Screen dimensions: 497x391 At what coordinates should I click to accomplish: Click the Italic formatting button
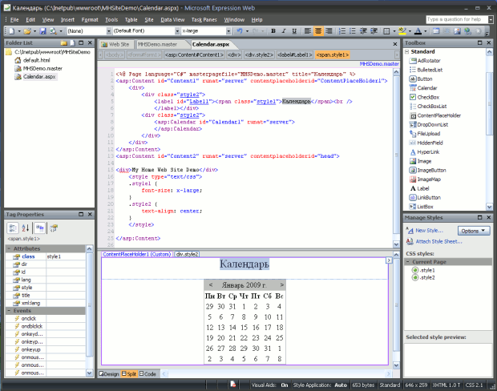point(284,30)
